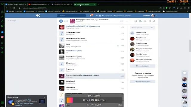
Task: Add page to bookmarks heart icon
Action: pyautogui.click(x=170, y=8)
